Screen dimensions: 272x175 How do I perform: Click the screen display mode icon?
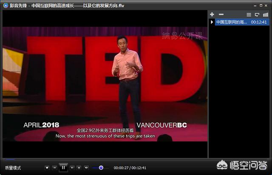[x=257, y=15]
